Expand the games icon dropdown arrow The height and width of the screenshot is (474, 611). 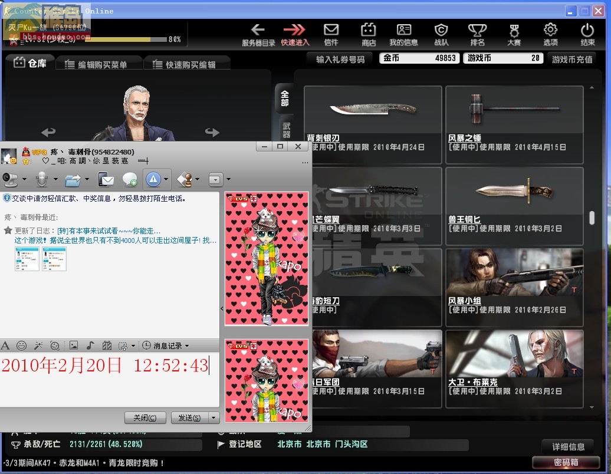click(x=198, y=179)
